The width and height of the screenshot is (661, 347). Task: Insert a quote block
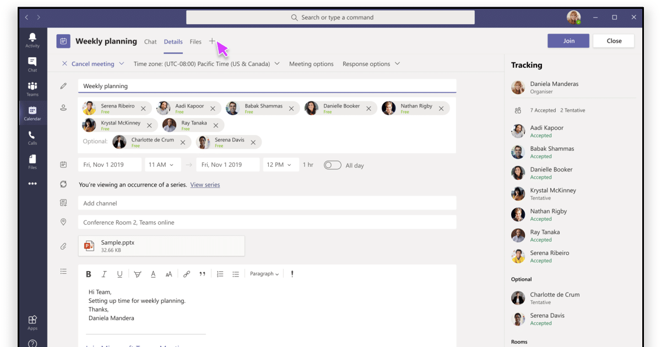pyautogui.click(x=202, y=274)
